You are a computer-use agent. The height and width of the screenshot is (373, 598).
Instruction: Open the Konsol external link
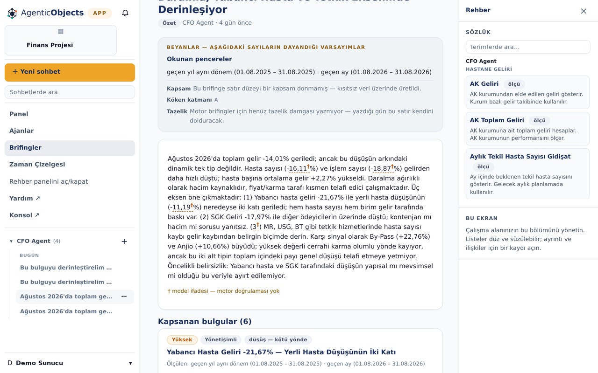[70, 215]
